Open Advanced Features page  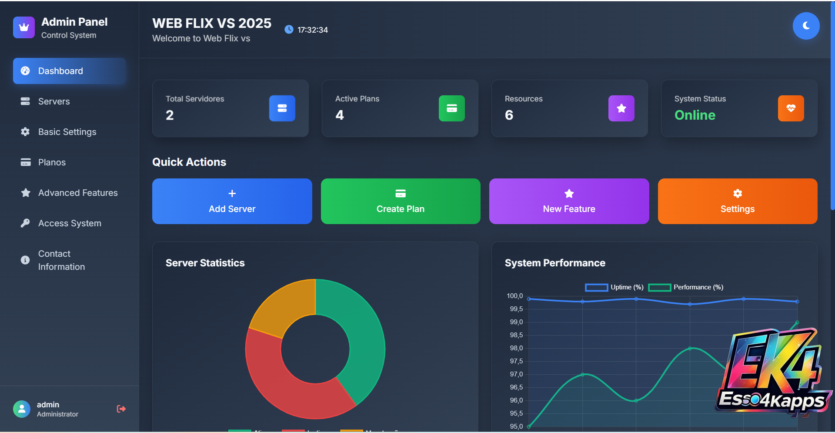pos(77,193)
